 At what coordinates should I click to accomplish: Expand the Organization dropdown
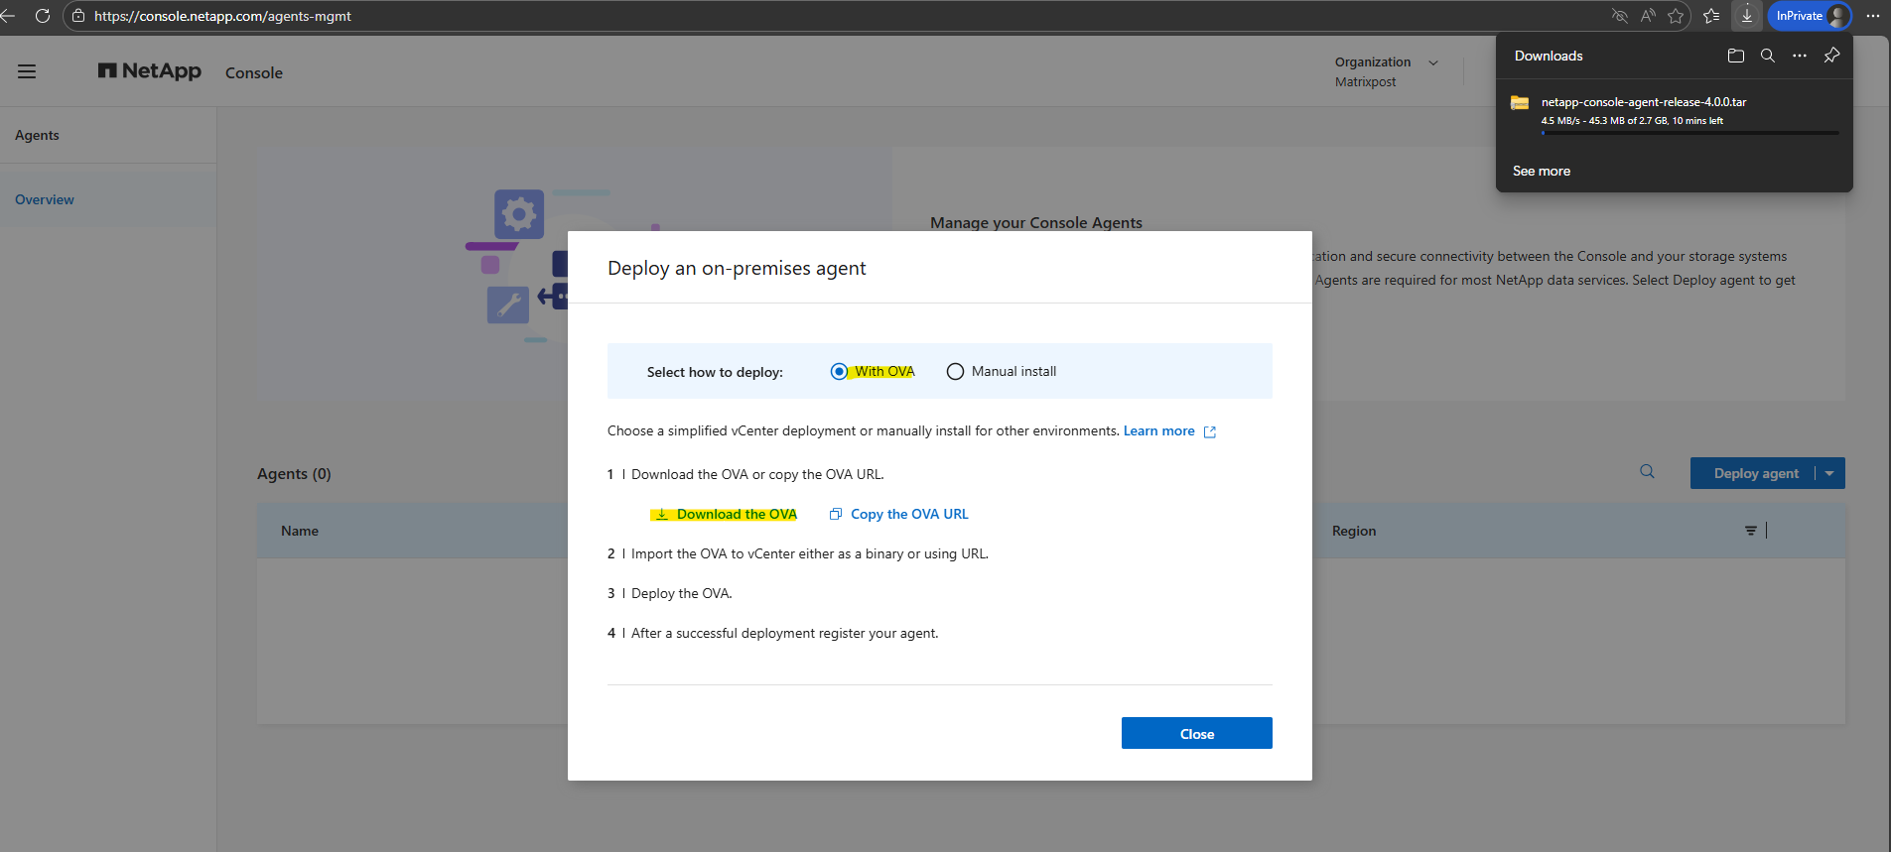(1432, 62)
